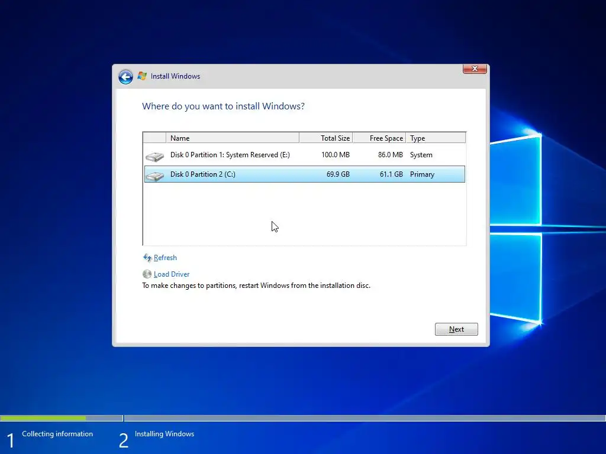This screenshot has width=606, height=454.
Task: Click the 61.1 GB free space cell
Action: tap(391, 174)
